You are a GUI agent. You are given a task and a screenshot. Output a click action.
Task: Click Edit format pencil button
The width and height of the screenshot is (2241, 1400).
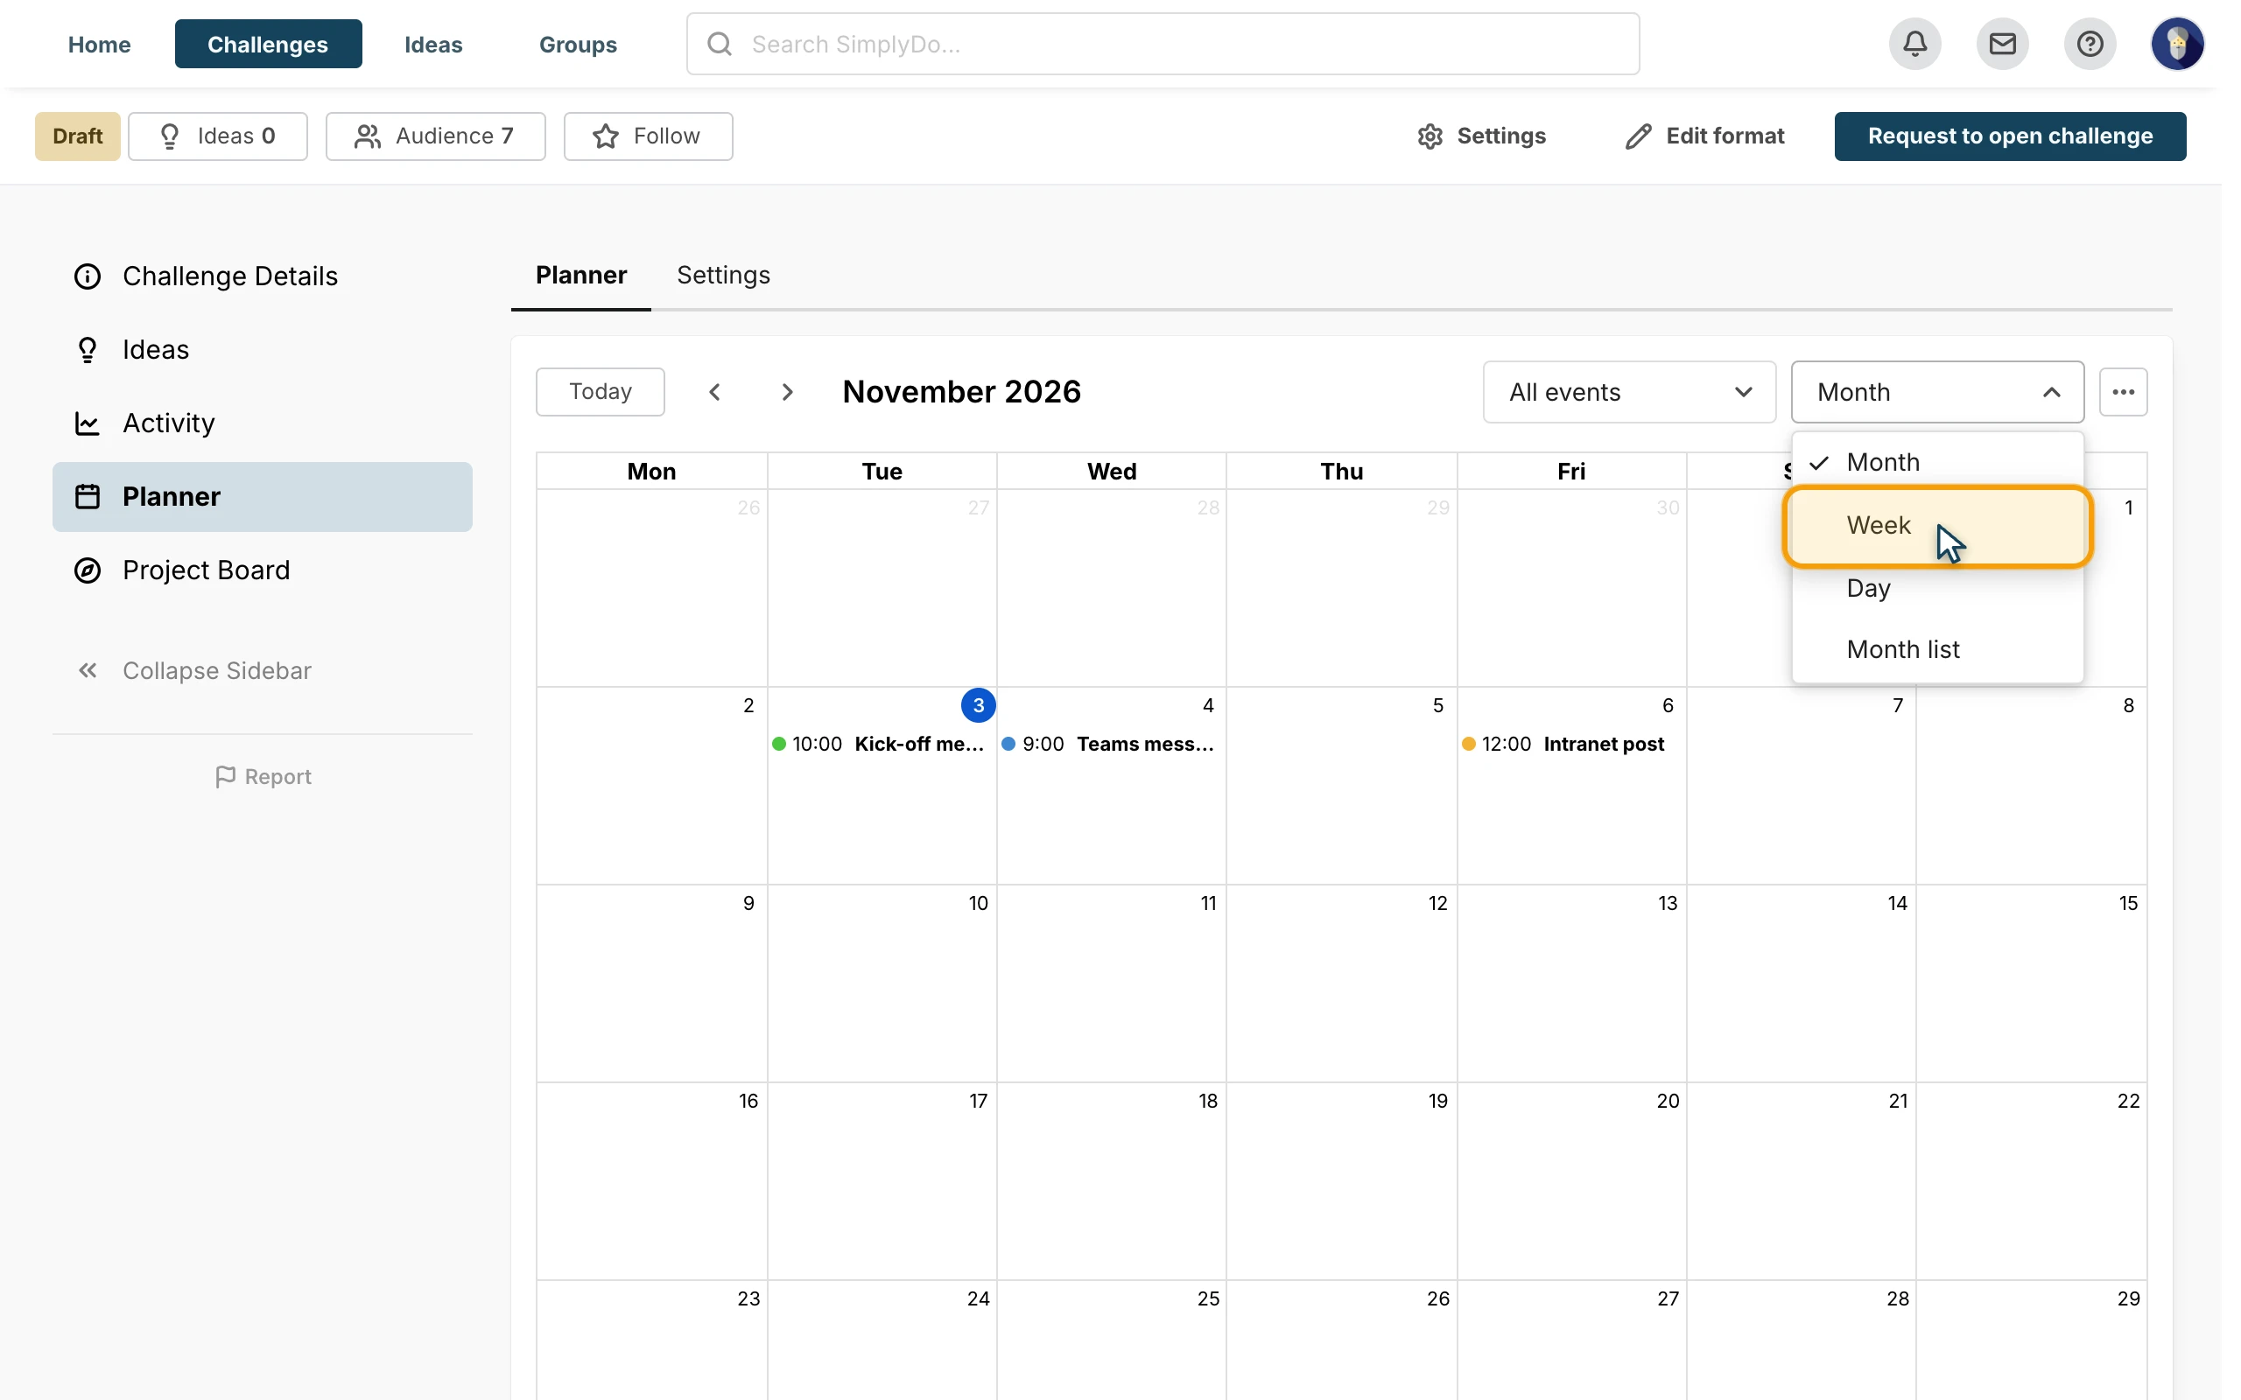coord(1705,136)
